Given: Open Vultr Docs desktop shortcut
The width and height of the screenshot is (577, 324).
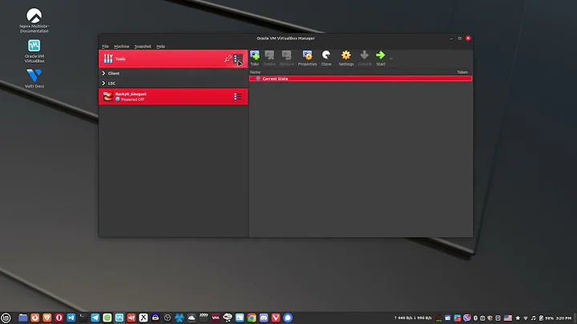Looking at the screenshot, I should [34, 79].
